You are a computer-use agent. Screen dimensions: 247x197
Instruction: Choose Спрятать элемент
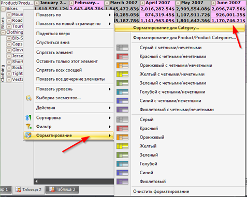click(x=68, y=52)
